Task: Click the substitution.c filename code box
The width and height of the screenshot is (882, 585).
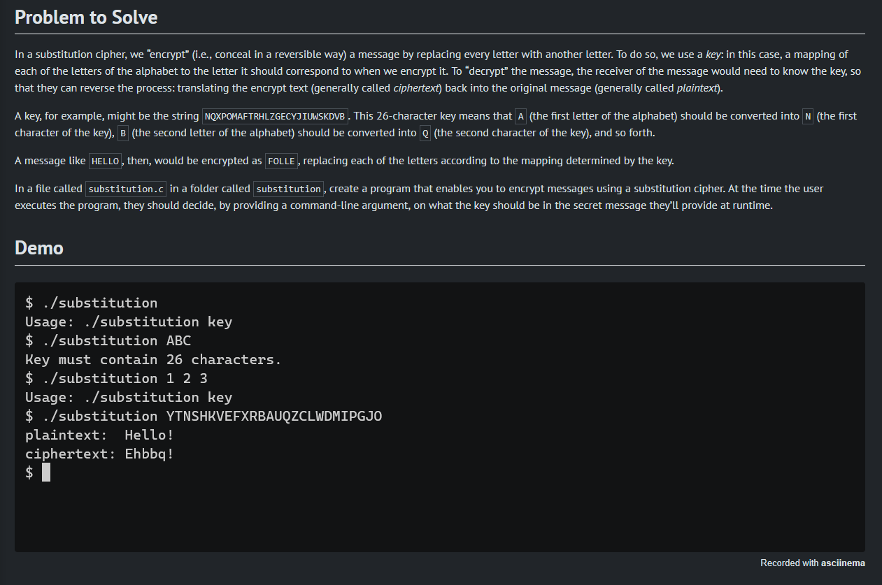Action: point(126,189)
